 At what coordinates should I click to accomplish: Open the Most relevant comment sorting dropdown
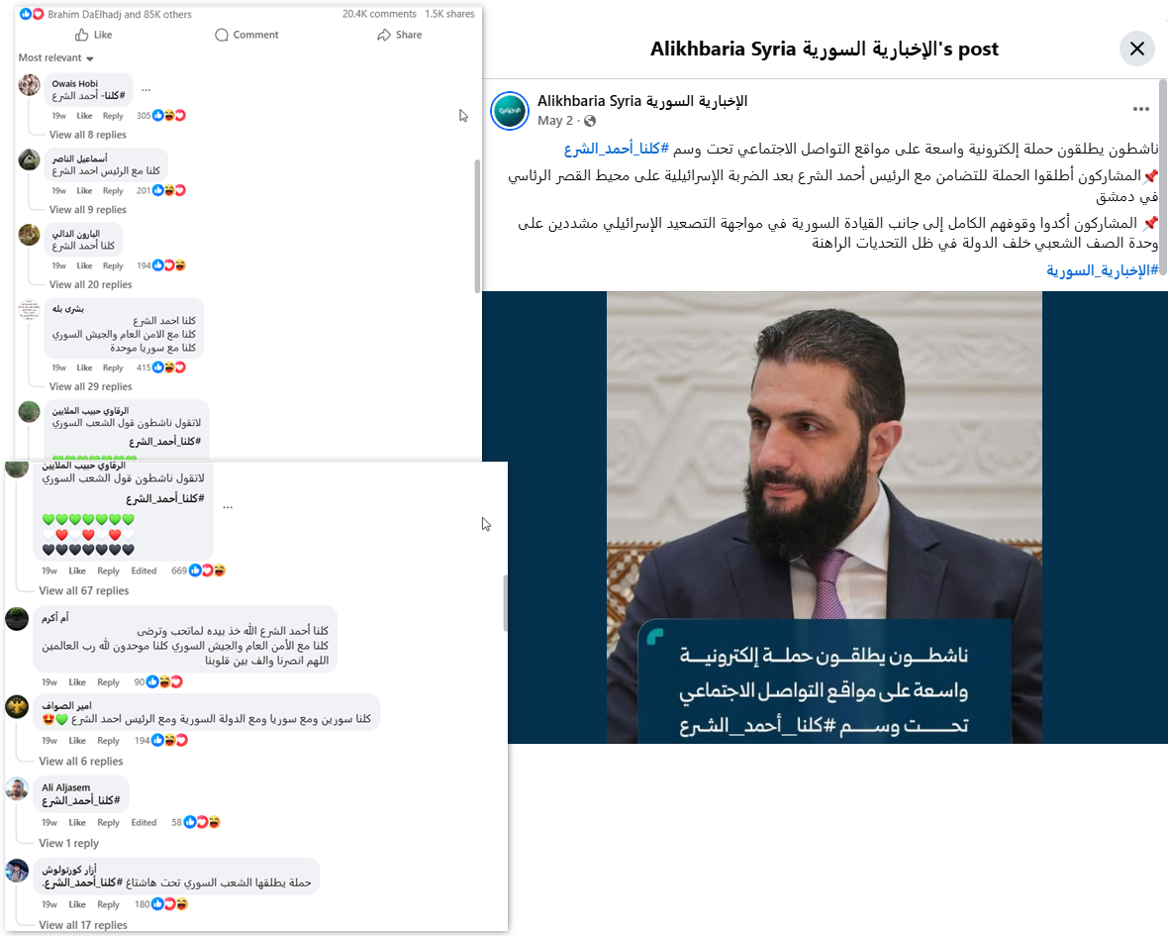click(56, 58)
